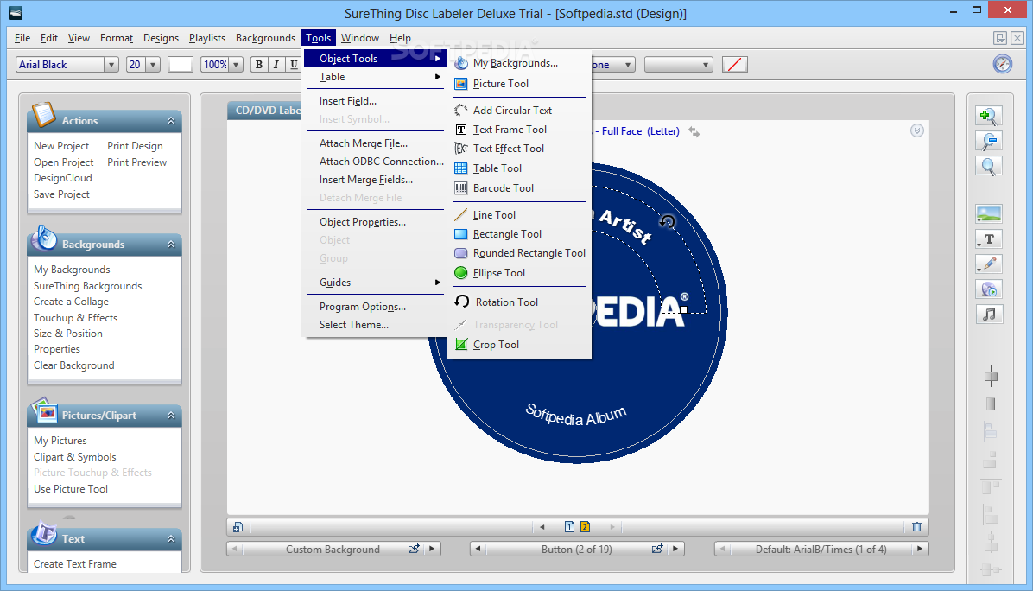Click next arrow on Custom Background selector
Image resolution: width=1033 pixels, height=591 pixels.
click(x=432, y=549)
